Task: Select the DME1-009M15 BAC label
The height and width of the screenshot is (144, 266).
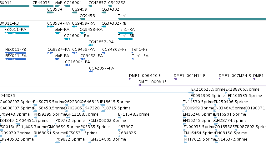Action: 153,82
